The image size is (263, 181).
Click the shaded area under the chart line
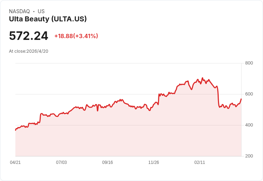click(x=128, y=134)
